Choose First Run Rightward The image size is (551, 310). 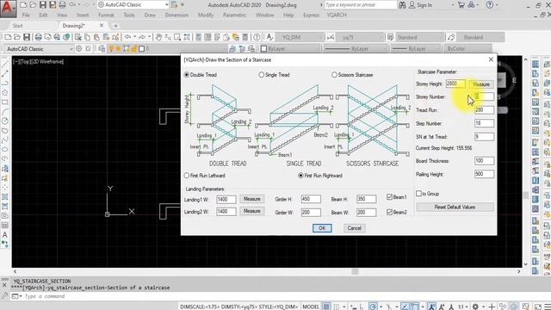coord(300,176)
